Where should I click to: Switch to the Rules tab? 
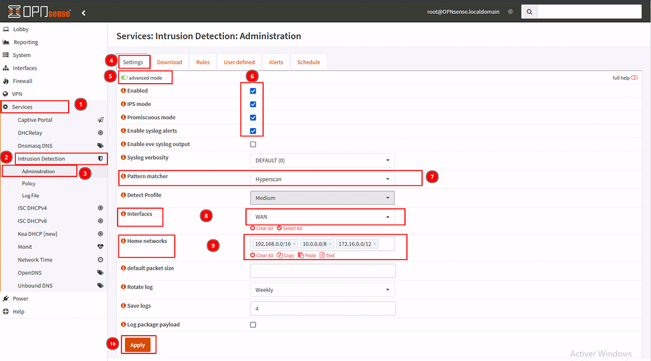[203, 62]
